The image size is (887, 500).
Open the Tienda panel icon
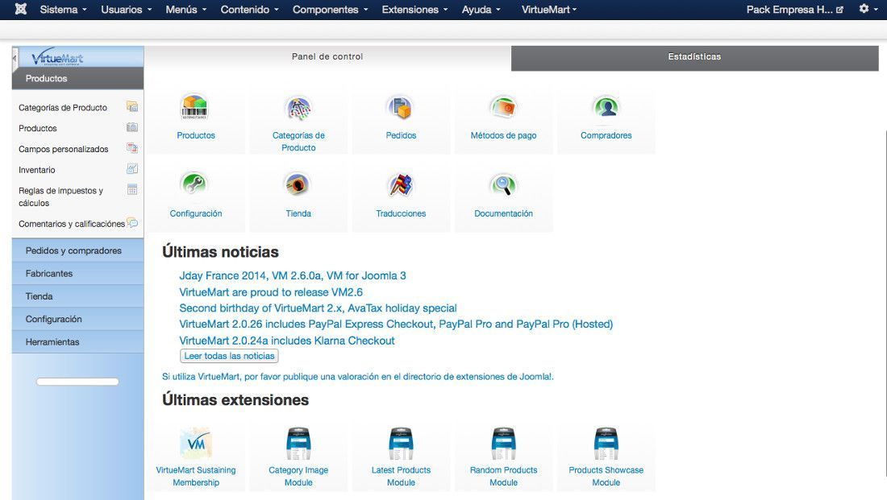coord(298,184)
